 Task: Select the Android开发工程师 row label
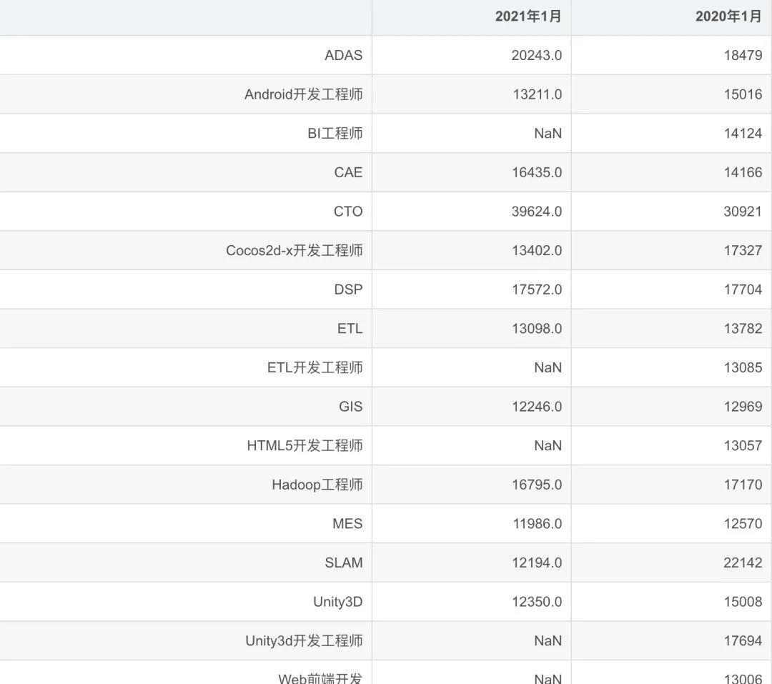tap(304, 94)
